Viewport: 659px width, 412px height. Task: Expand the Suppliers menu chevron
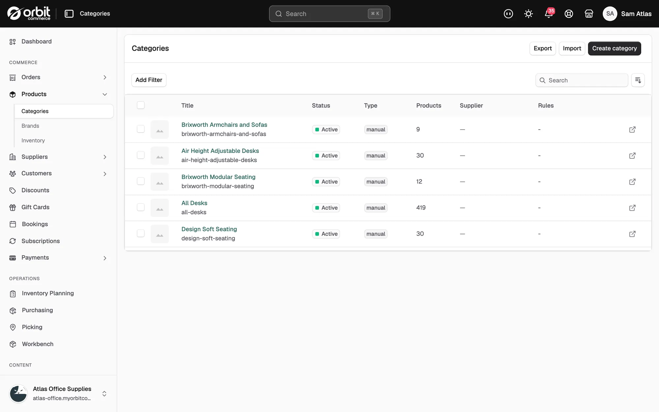(105, 157)
